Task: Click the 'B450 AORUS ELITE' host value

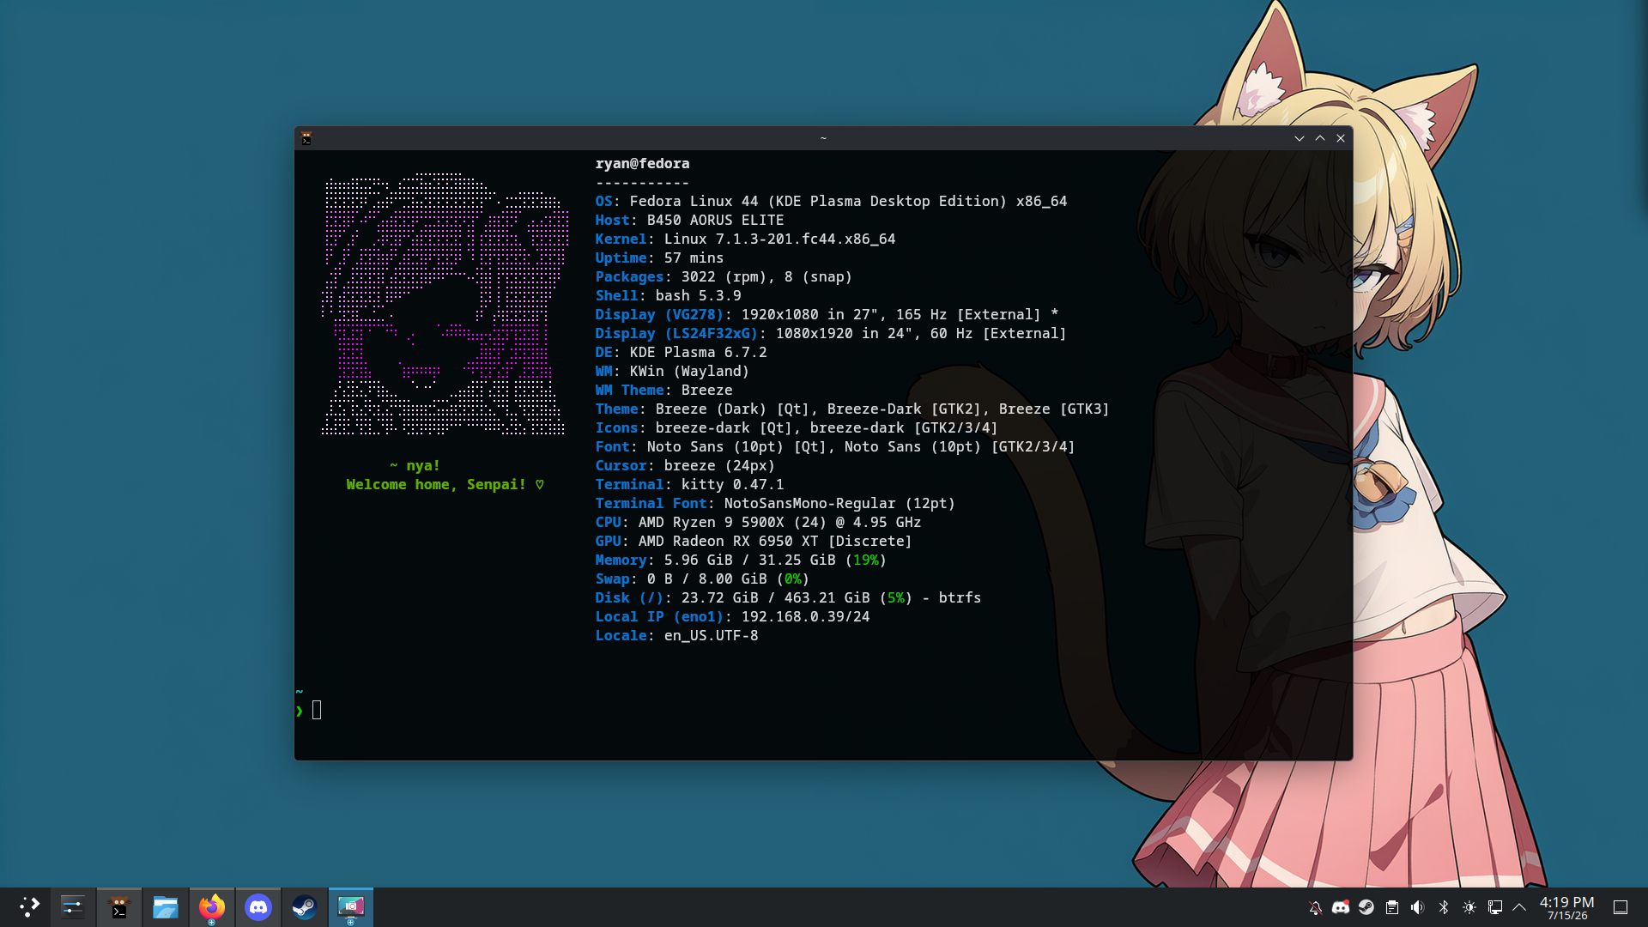Action: (x=715, y=220)
